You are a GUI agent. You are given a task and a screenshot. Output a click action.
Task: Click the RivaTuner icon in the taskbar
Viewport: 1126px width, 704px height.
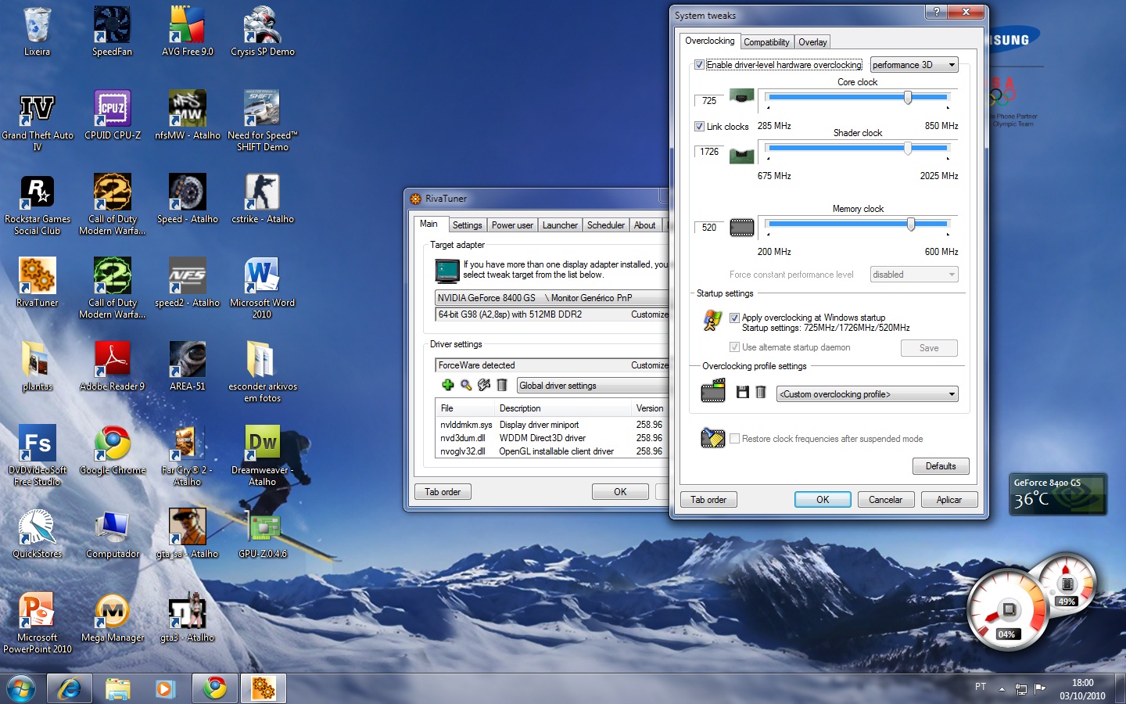(264, 688)
